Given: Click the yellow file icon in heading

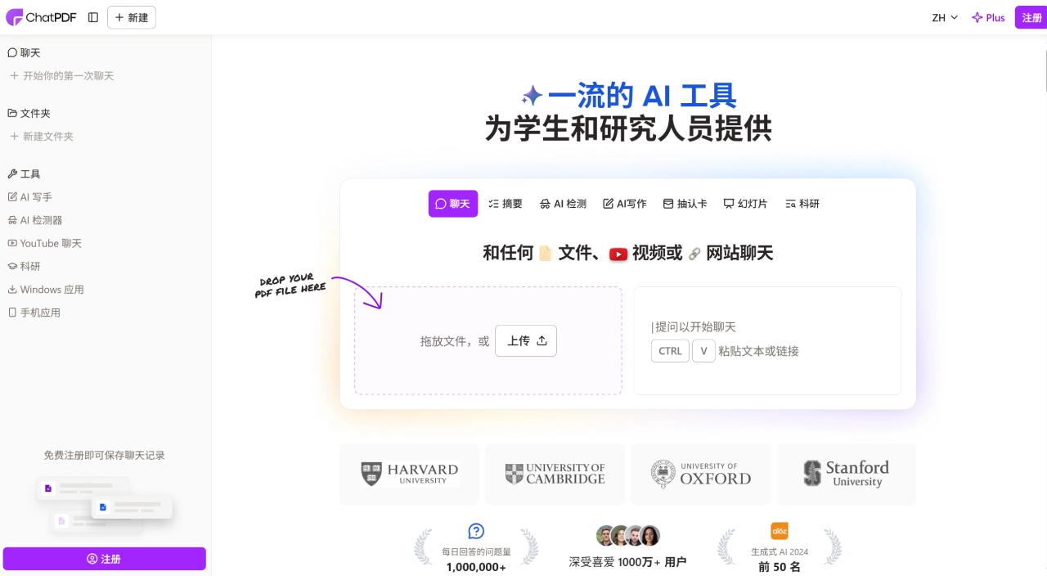Looking at the screenshot, I should point(546,254).
